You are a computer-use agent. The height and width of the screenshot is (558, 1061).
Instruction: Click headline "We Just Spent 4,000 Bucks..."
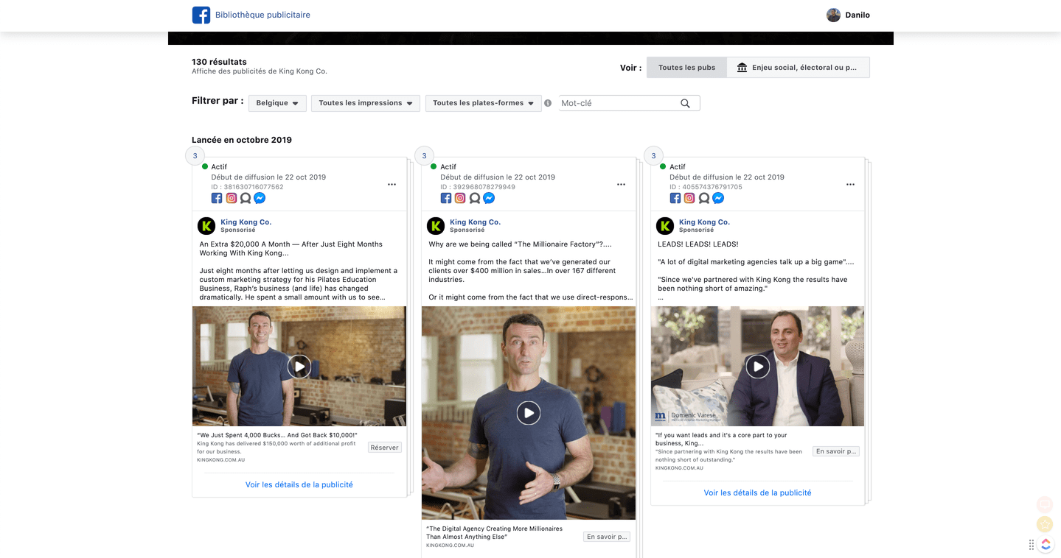[x=277, y=435]
